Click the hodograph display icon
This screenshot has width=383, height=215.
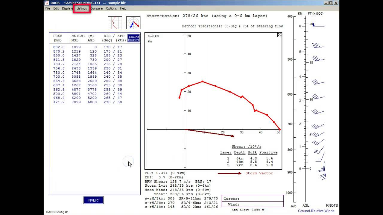[x=133, y=23]
